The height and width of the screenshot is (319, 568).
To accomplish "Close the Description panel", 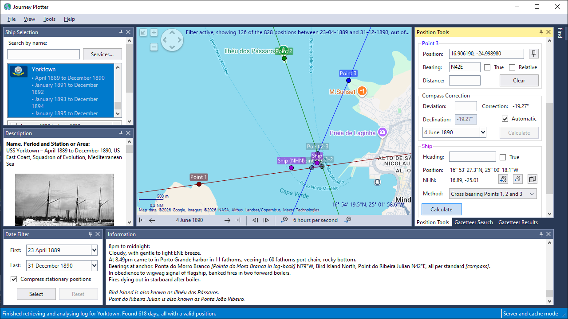I will coord(128,133).
